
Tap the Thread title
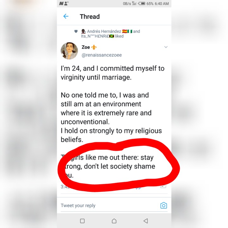click(x=90, y=16)
